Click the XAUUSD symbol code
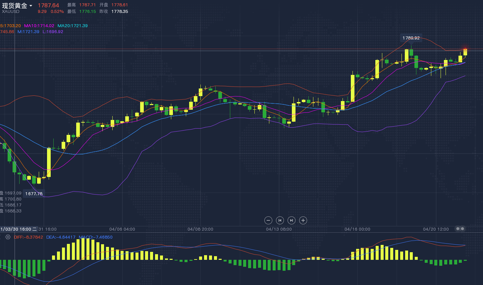Image resolution: width=483 pixels, height=285 pixels. [x=11, y=12]
